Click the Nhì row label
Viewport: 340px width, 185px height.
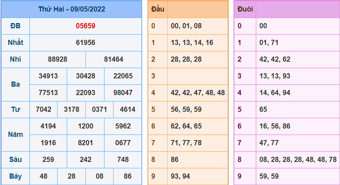tap(15, 59)
